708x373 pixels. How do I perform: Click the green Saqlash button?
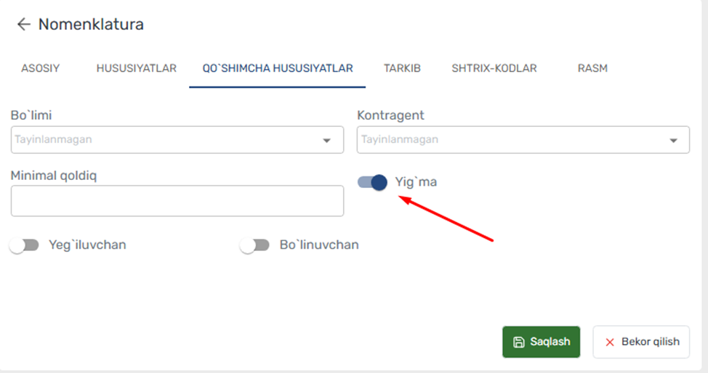(541, 342)
